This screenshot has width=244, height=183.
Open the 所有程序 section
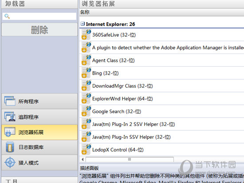click(x=39, y=101)
